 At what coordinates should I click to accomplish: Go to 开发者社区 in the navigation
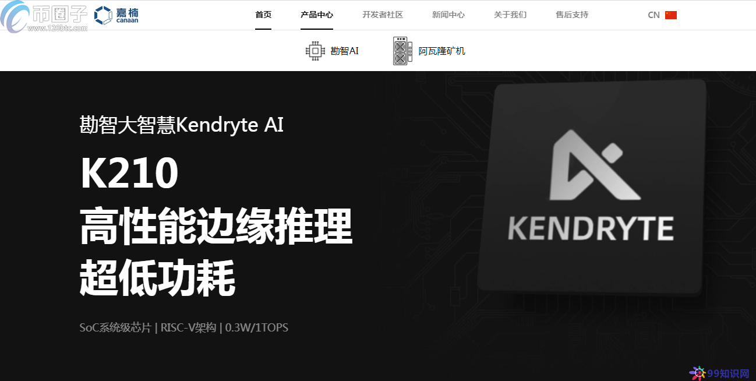(383, 15)
